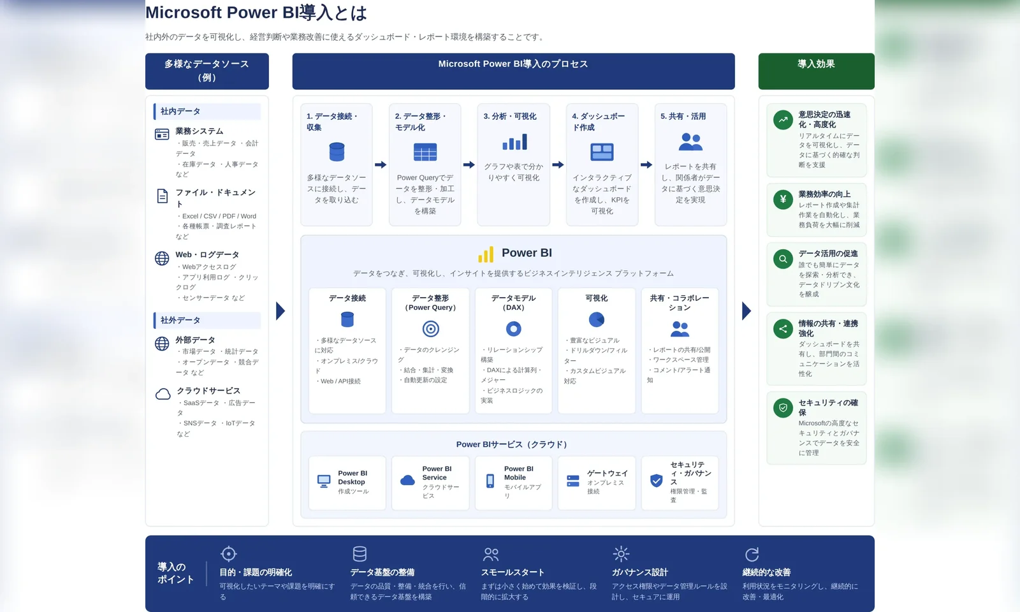1020x612 pixels.
Task: Click the セキュリティ・ガバナンス shield icon
Action: (657, 481)
